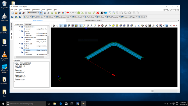Click the magnifier zoom icon in viewer toolbar
This screenshot has height=106, width=188.
[84, 26]
